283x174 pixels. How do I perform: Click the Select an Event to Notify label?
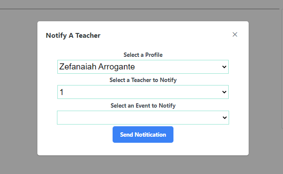[143, 105]
